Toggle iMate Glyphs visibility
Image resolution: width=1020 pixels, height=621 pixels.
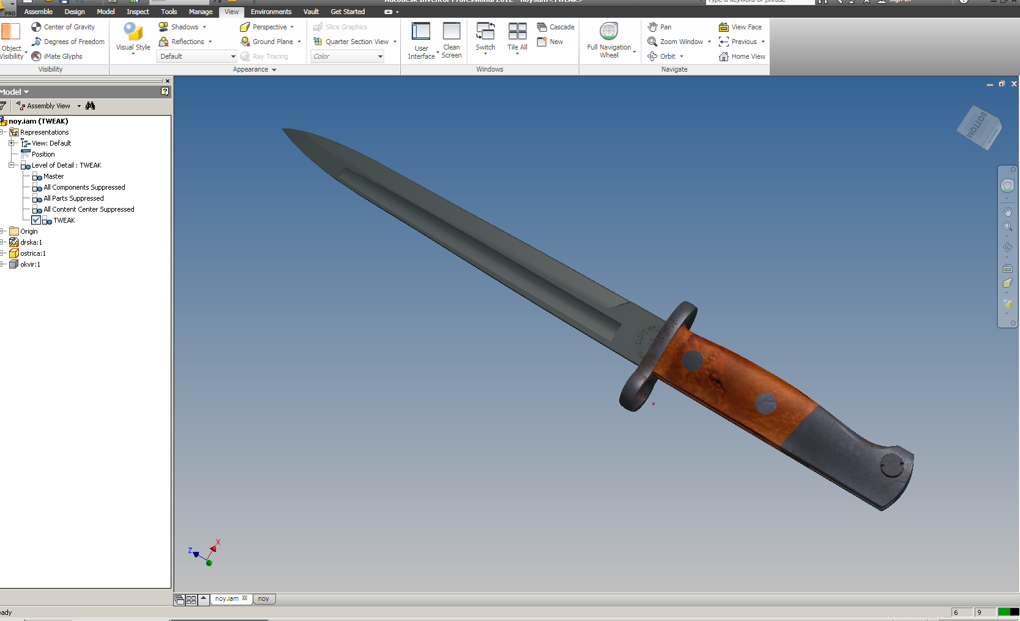click(57, 56)
